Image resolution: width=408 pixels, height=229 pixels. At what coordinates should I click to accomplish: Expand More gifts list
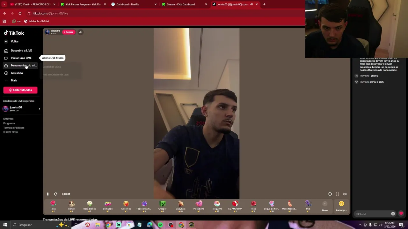(x=325, y=206)
